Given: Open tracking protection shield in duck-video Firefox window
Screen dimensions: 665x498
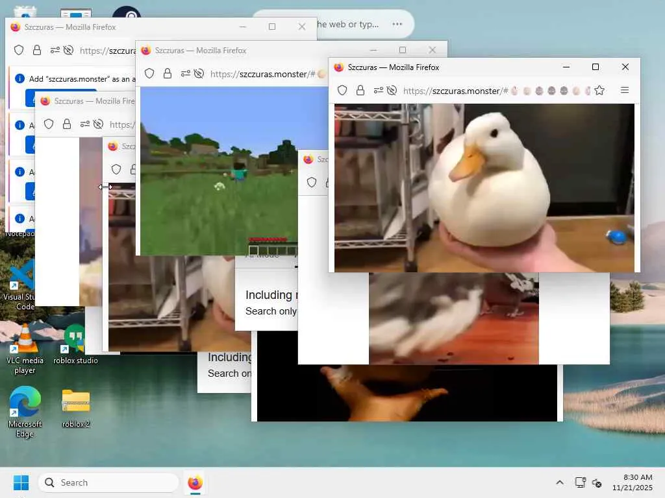Looking at the screenshot, I should [342, 90].
